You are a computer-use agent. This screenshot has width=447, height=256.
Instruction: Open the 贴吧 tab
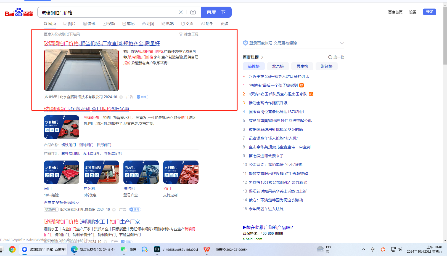click(168, 24)
